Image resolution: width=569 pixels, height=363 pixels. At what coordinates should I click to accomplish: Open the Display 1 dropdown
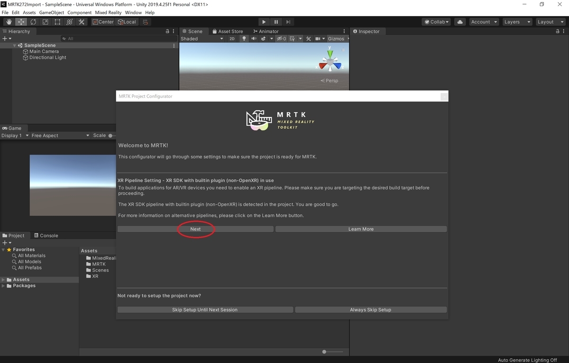[14, 136]
